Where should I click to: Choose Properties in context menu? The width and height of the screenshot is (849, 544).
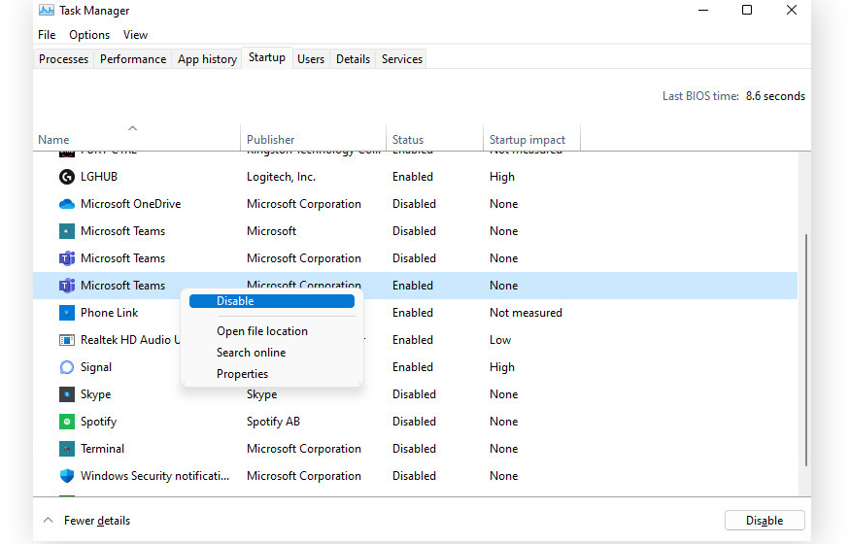tap(242, 374)
